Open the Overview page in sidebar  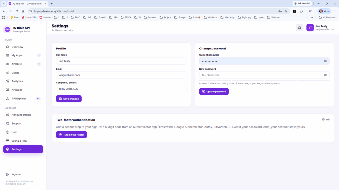point(23,47)
